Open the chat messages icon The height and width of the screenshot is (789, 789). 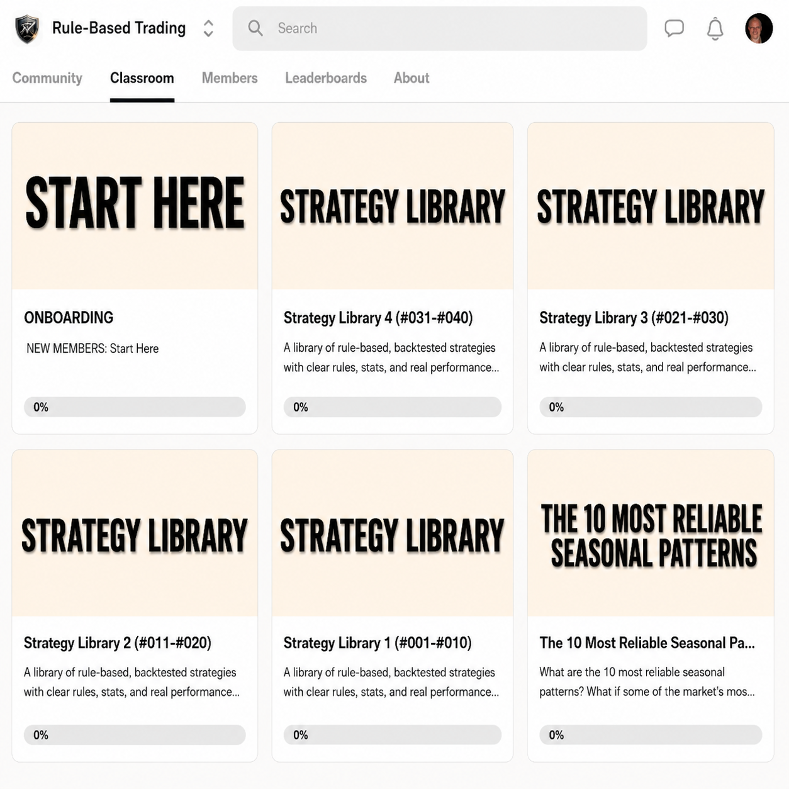click(x=674, y=28)
